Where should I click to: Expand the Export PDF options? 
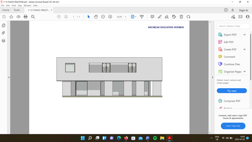[x=244, y=35]
